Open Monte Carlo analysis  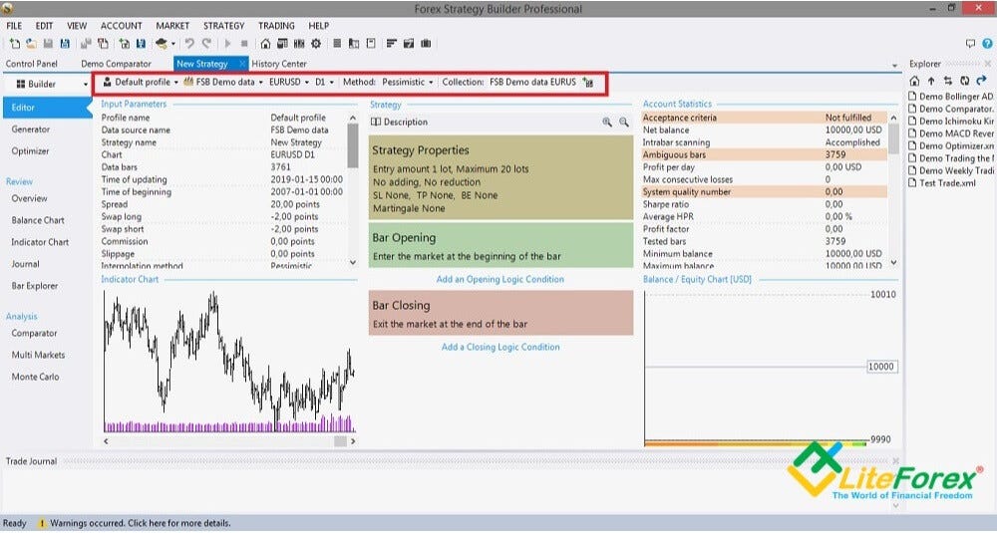tap(36, 377)
